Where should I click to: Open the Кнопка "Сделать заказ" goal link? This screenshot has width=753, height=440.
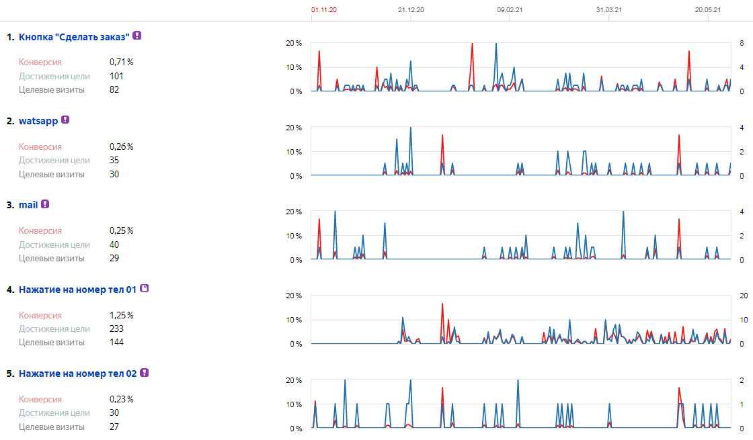coord(74,37)
